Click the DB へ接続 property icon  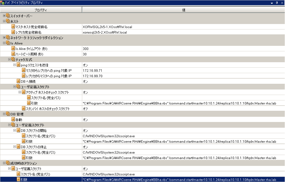18,81
